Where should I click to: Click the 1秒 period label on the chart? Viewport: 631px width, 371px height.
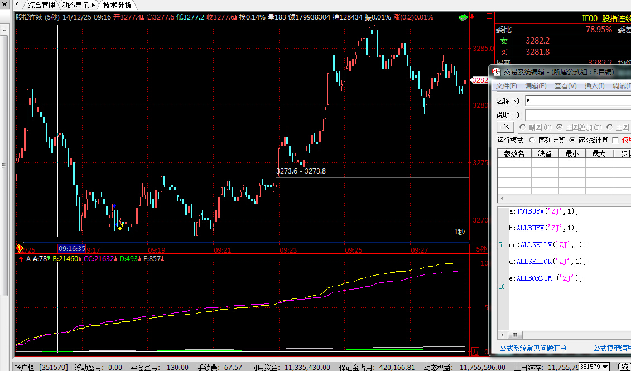(459, 232)
